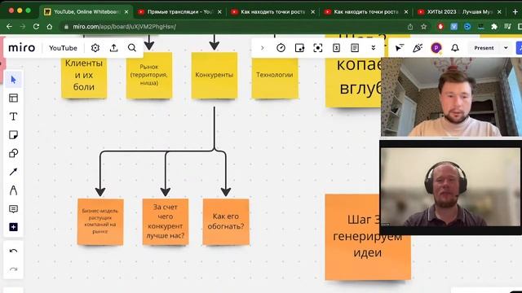Viewport: 522px width, 293px height.
Task: Click the export board upload icon
Action: click(114, 48)
